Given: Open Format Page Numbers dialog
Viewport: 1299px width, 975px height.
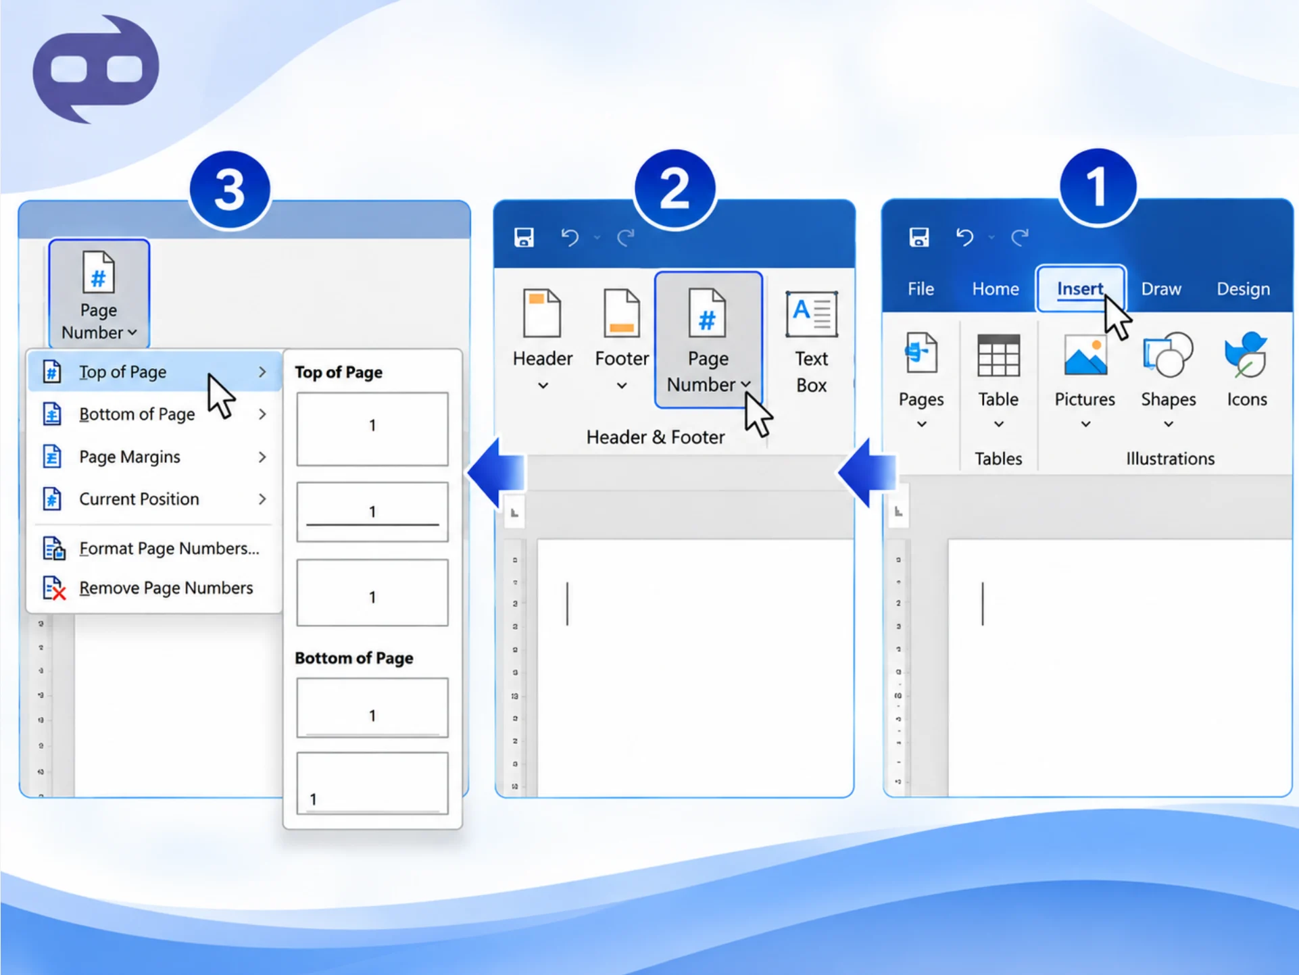Looking at the screenshot, I should 155,548.
